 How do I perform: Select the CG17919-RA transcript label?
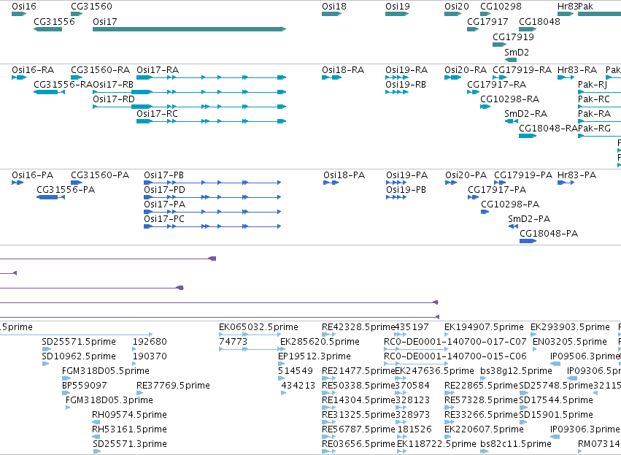[x=522, y=70]
